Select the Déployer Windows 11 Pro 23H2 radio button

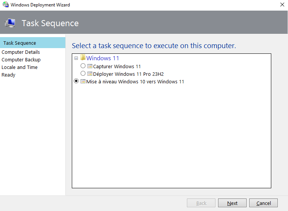[83, 73]
